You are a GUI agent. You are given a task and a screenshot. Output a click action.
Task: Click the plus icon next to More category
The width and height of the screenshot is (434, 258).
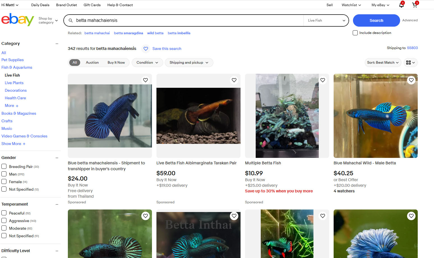17,106
